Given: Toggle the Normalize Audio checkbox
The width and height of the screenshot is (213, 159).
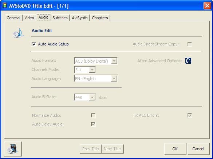Looking at the screenshot, I should 93,115.
